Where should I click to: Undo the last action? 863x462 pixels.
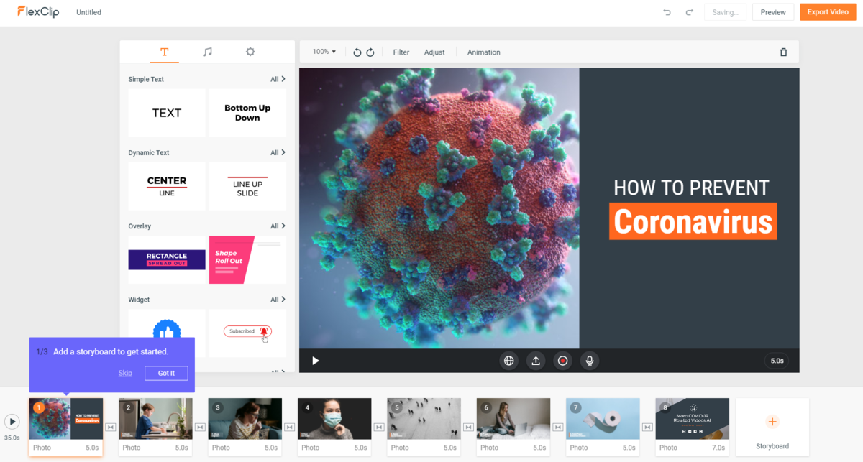coord(667,12)
